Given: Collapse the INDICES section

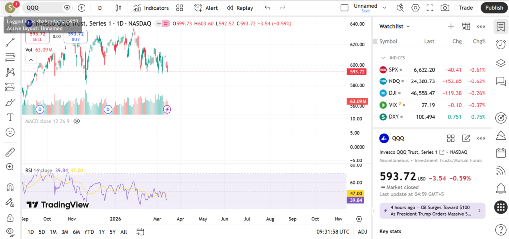Looking at the screenshot, I should 383,58.
